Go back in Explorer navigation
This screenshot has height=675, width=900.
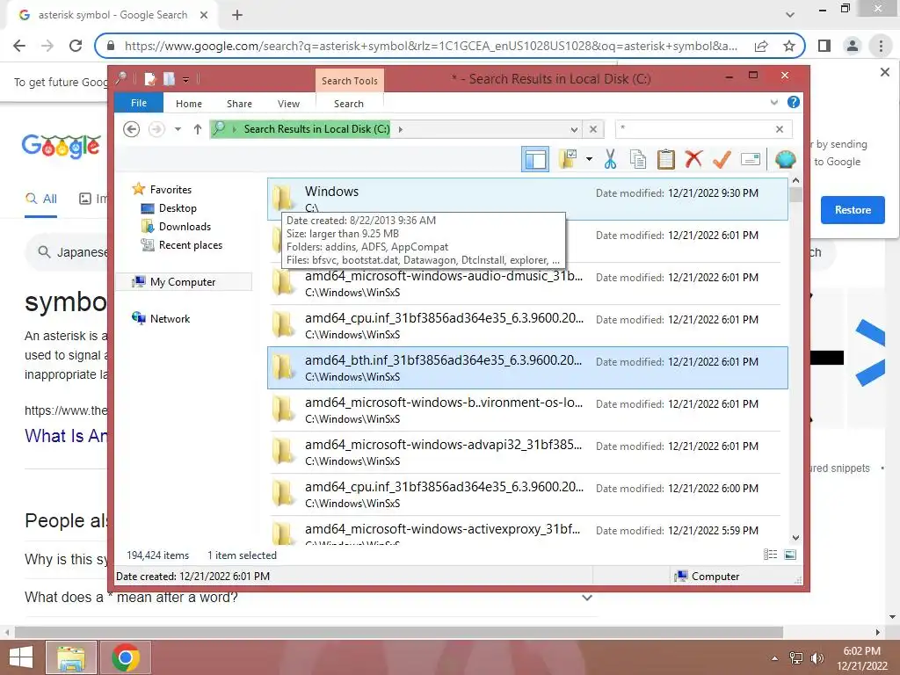click(132, 129)
